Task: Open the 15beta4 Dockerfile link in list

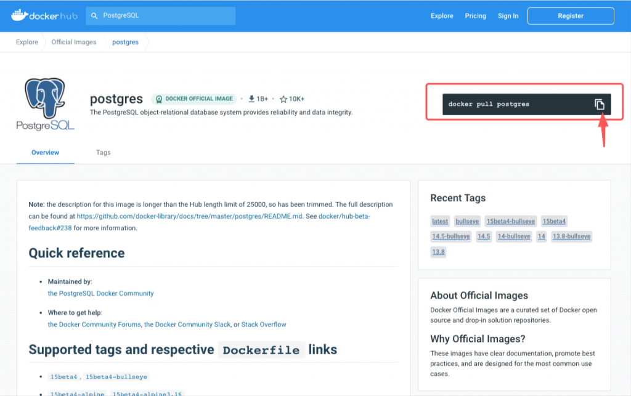Action: point(63,377)
